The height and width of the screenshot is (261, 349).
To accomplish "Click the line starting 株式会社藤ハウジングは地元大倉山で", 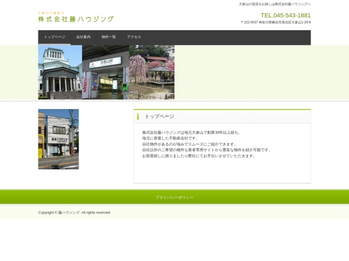I will coord(191,132).
